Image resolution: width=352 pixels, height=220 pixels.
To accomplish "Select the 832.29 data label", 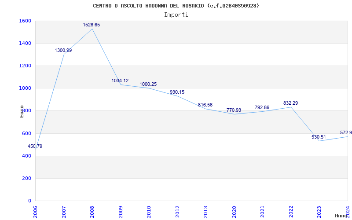I will [291, 103].
